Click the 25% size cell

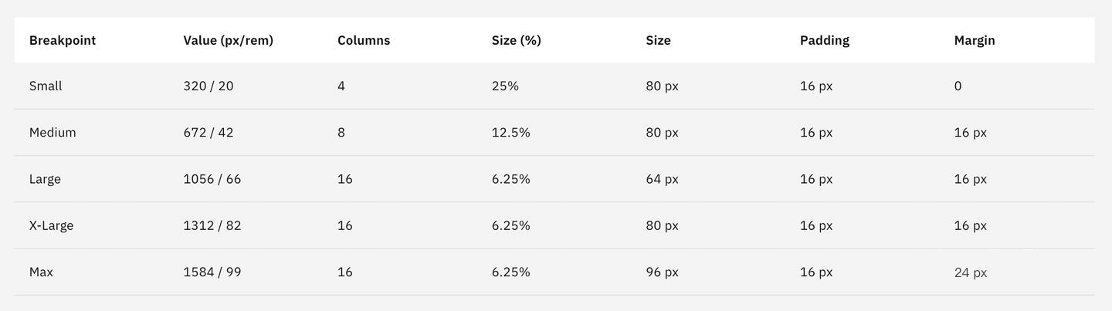[505, 86]
